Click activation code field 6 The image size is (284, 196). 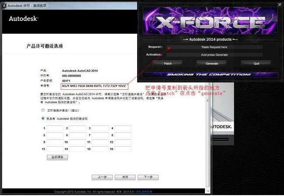78,135
